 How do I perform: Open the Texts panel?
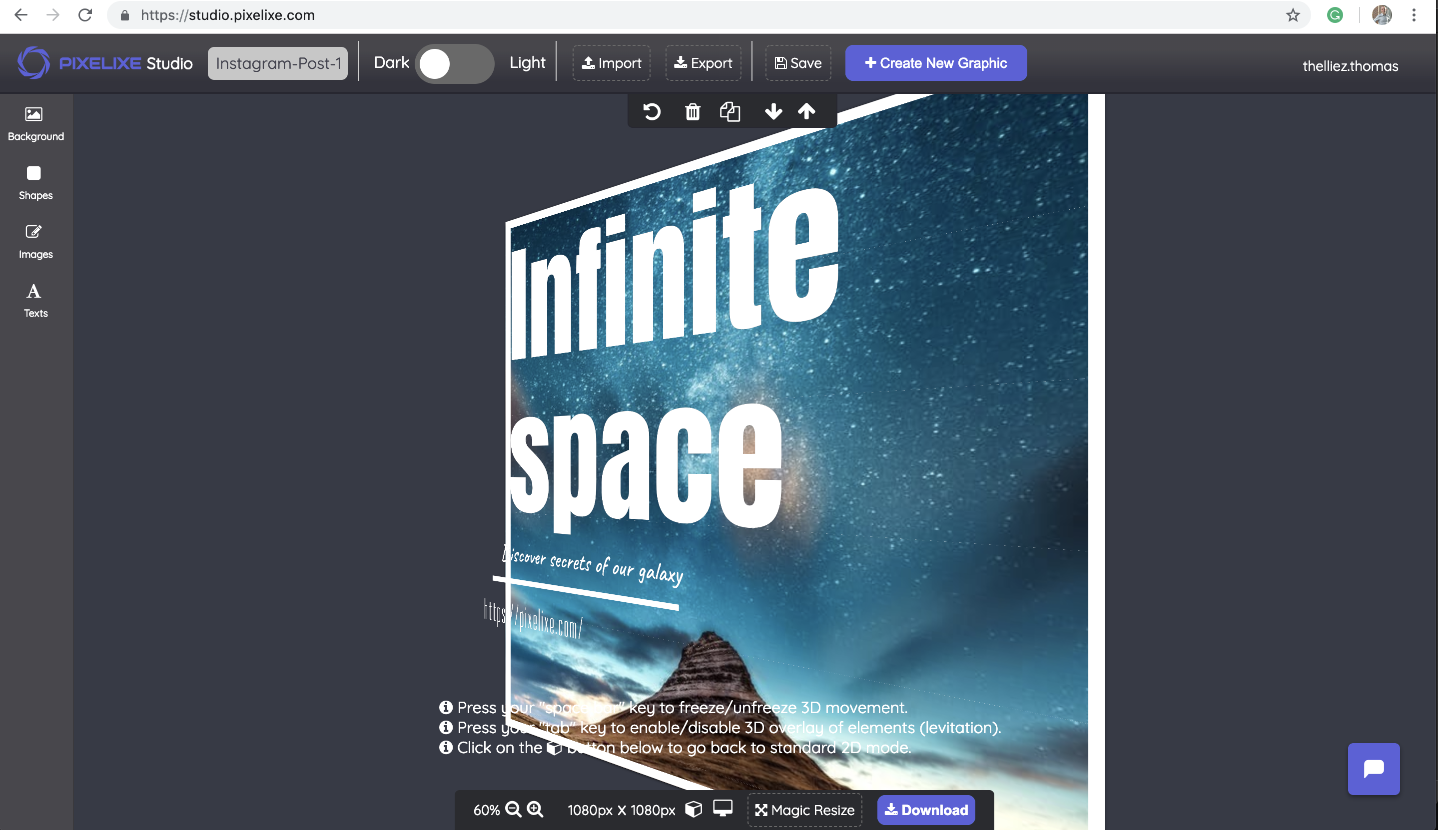[x=35, y=301]
